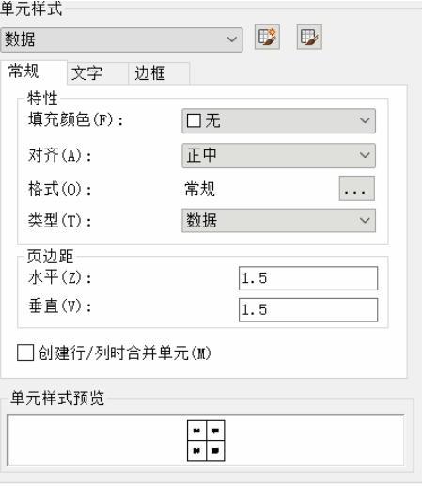The image size is (422, 486).
Task: Open the manage cell styles dialog icon
Action: 309,37
